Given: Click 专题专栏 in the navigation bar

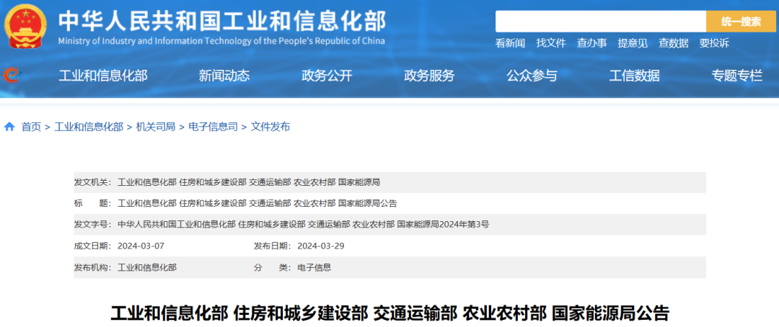Looking at the screenshot, I should [x=736, y=76].
